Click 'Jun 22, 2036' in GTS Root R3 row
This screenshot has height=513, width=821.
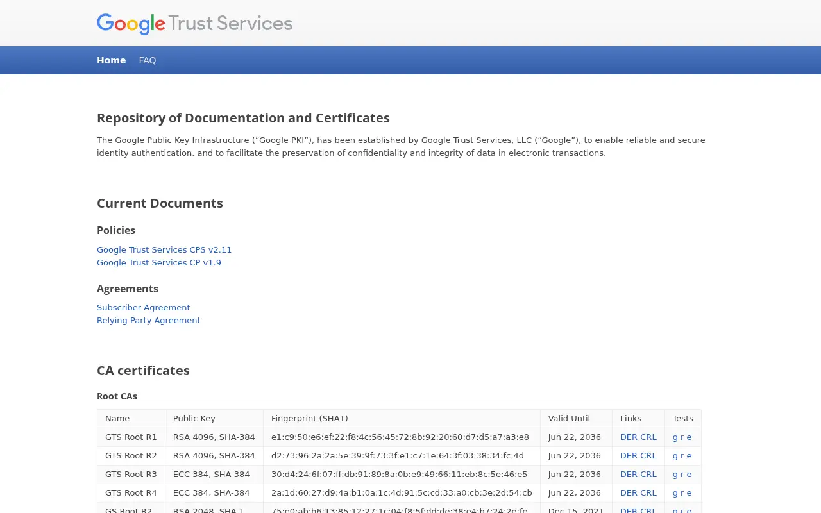coord(575,475)
